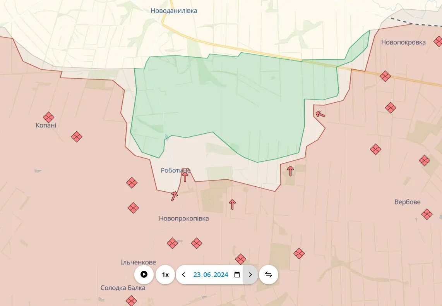442x306 pixels.
Task: Click the Новоданилівка settlement label
Action: 174,11
